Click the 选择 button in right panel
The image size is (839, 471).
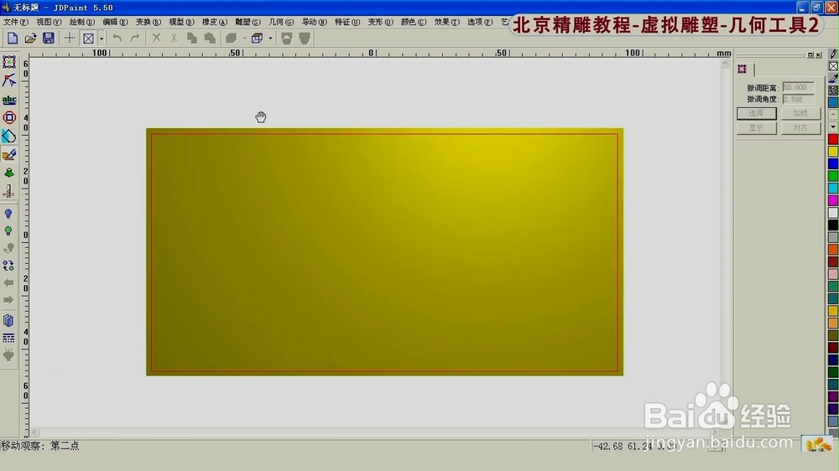click(x=757, y=113)
